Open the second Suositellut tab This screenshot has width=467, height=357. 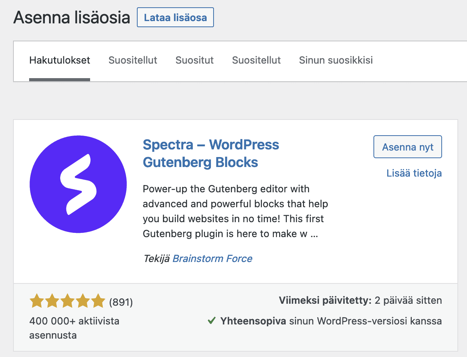(257, 60)
